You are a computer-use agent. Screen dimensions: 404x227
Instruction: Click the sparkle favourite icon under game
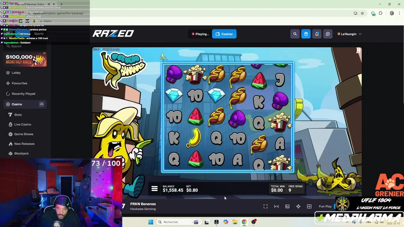tap(298, 206)
